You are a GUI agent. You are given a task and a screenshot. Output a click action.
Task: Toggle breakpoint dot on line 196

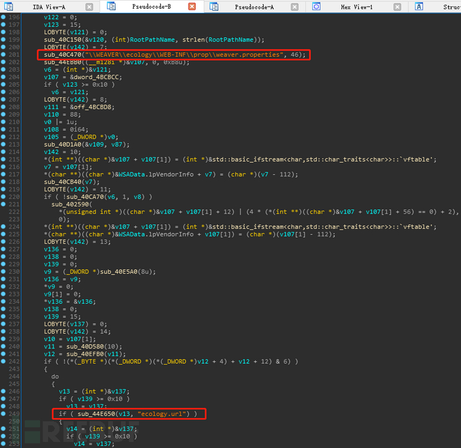pyautogui.click(x=3, y=17)
